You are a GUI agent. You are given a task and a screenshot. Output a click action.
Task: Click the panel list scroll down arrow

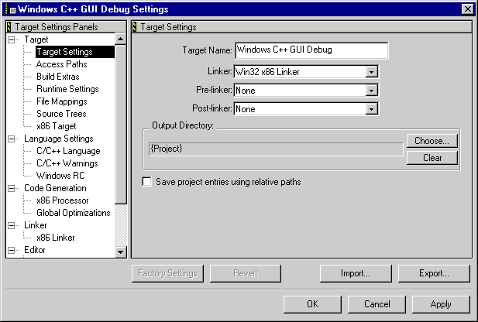tap(120, 252)
